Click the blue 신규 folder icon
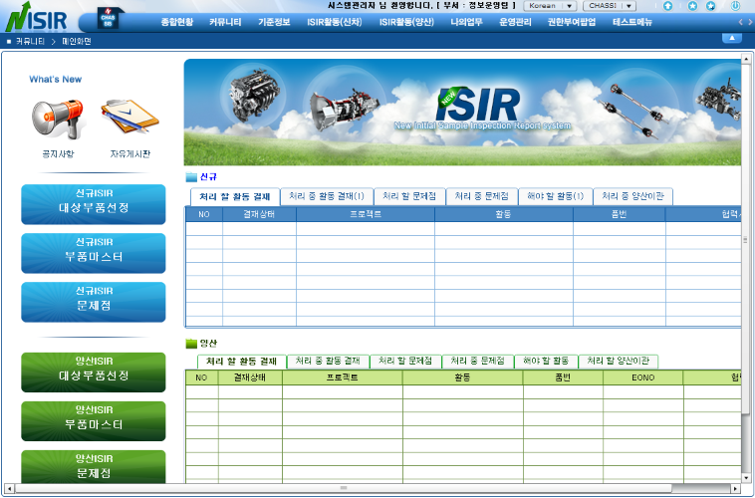Image resolution: width=755 pixels, height=498 pixels. (x=191, y=176)
